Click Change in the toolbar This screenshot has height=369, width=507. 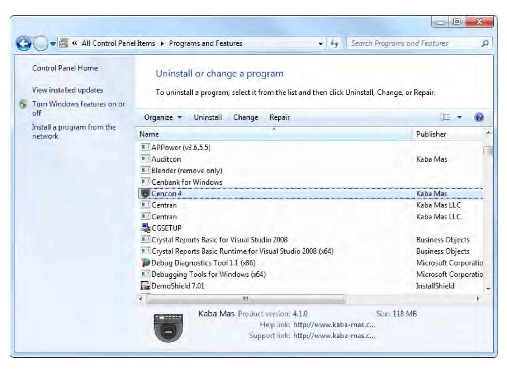pyautogui.click(x=246, y=117)
